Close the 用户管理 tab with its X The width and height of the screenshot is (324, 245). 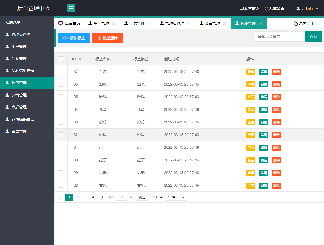click(x=113, y=24)
